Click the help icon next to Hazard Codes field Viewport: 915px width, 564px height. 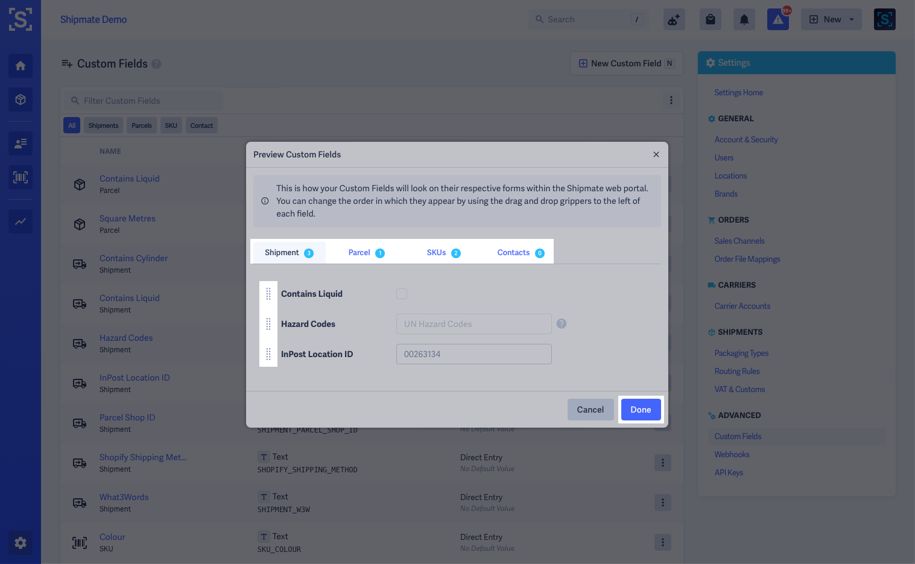562,324
